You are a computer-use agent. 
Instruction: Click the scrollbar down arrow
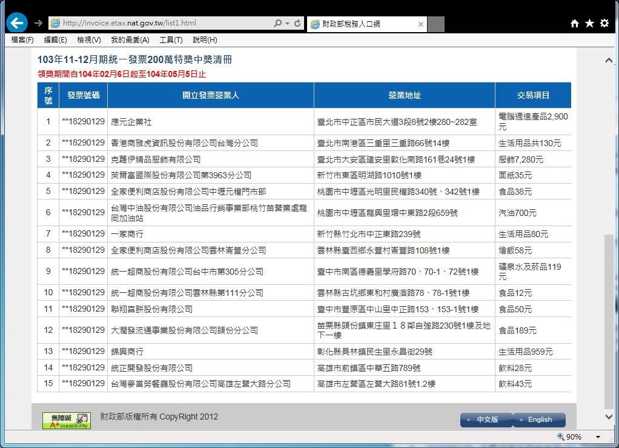click(609, 416)
